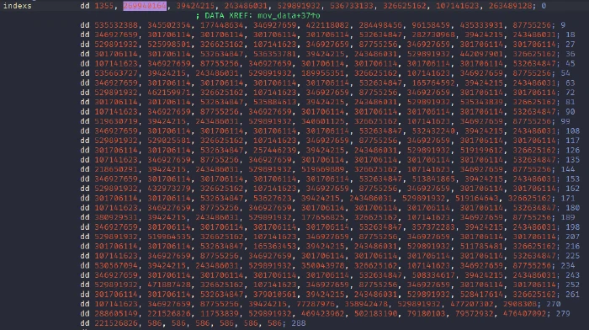
Task: Click the highlighted value 269940164
Action: 145,6
